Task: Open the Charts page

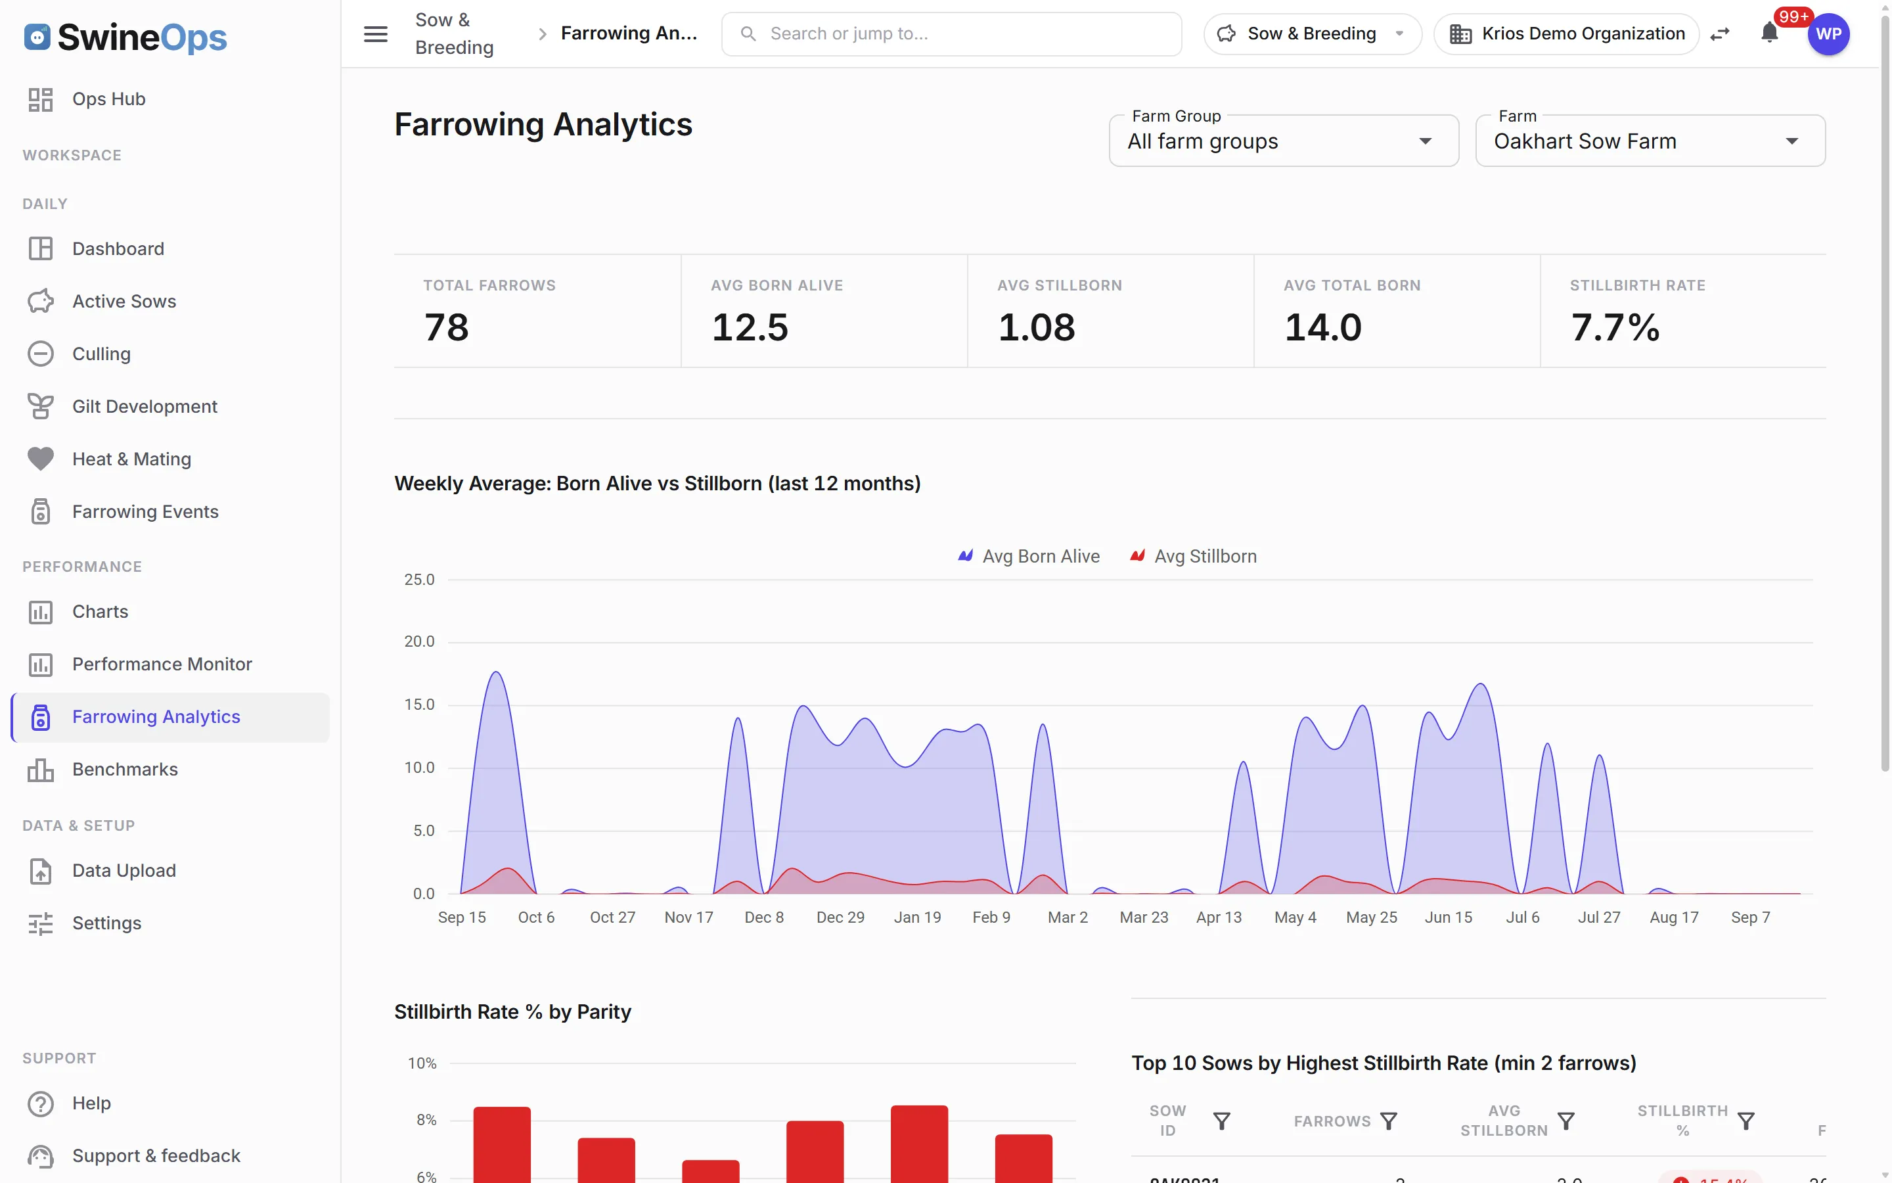Action: click(170, 612)
